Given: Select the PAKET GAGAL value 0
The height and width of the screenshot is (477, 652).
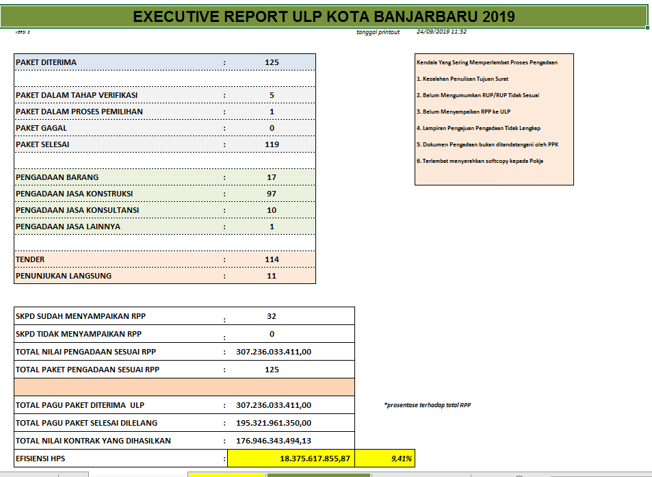Looking at the screenshot, I should tap(272, 128).
